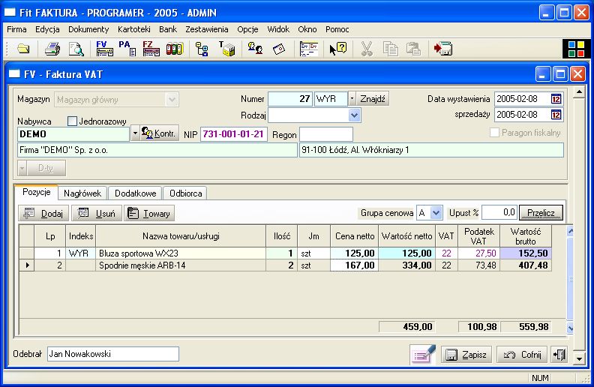
Task: Open the contractors people toolbar icon
Action: 255,49
